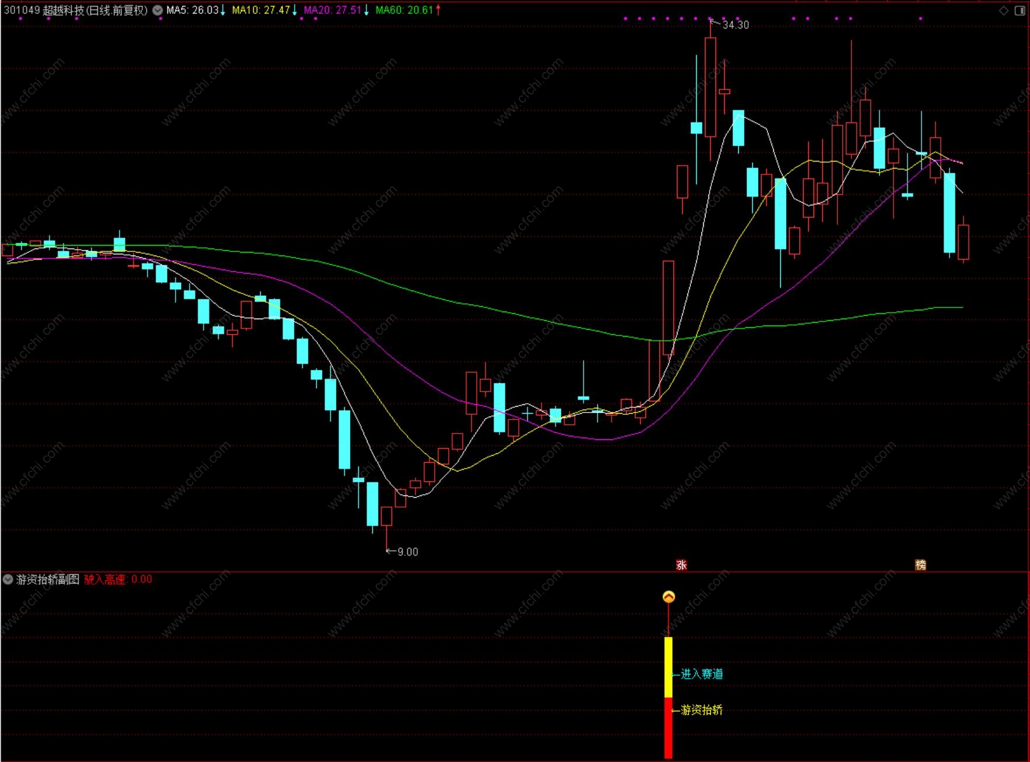Click the candlestick at the 9.00 low
The height and width of the screenshot is (762, 1030).
click(386, 516)
